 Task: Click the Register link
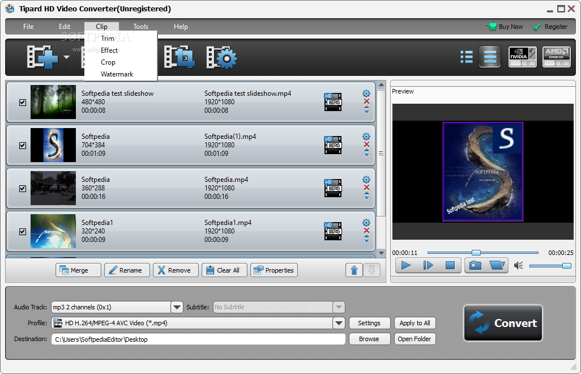tap(550, 27)
